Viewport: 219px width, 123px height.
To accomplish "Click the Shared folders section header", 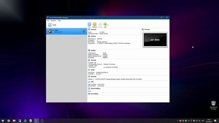I will coord(95,88).
